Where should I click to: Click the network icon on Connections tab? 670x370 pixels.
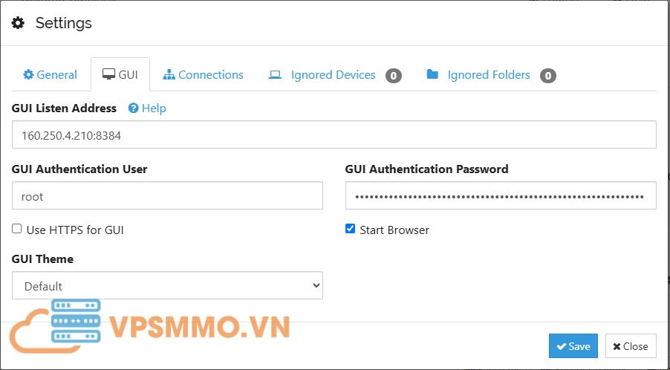click(x=169, y=74)
